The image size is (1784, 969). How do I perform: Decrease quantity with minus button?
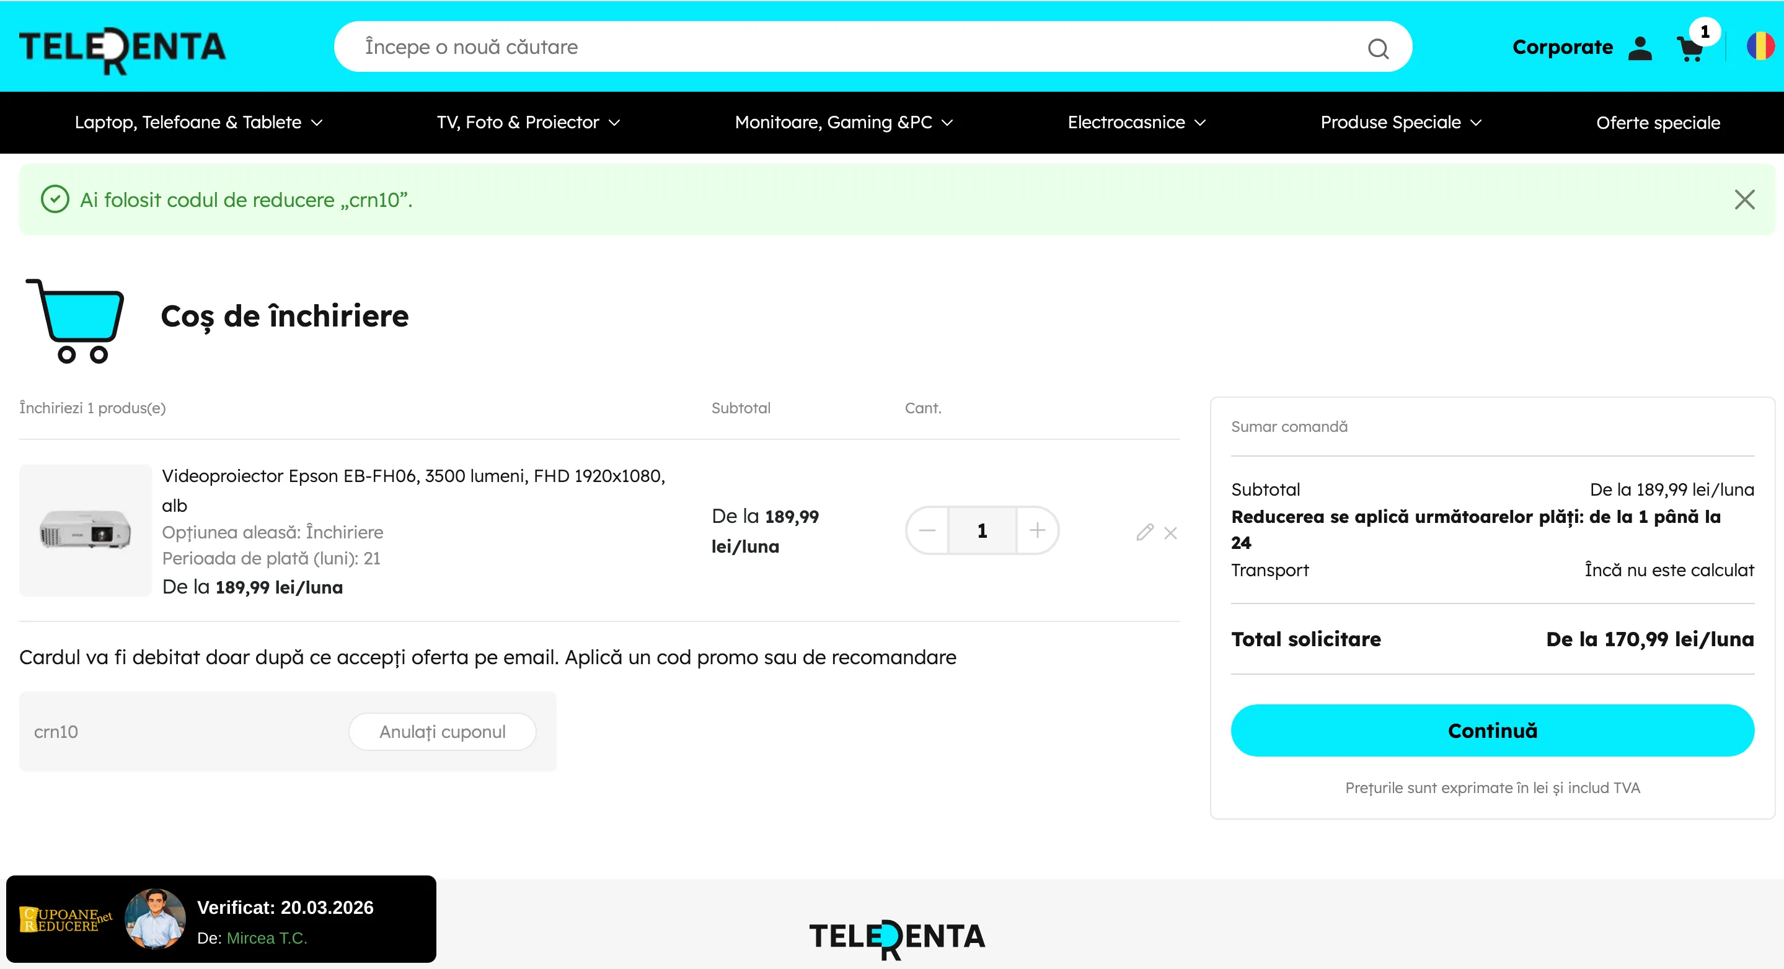(927, 530)
